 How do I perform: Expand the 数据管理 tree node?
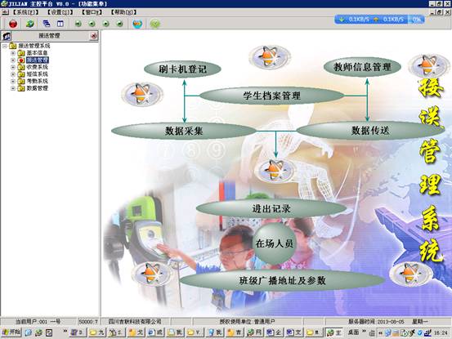(13, 88)
